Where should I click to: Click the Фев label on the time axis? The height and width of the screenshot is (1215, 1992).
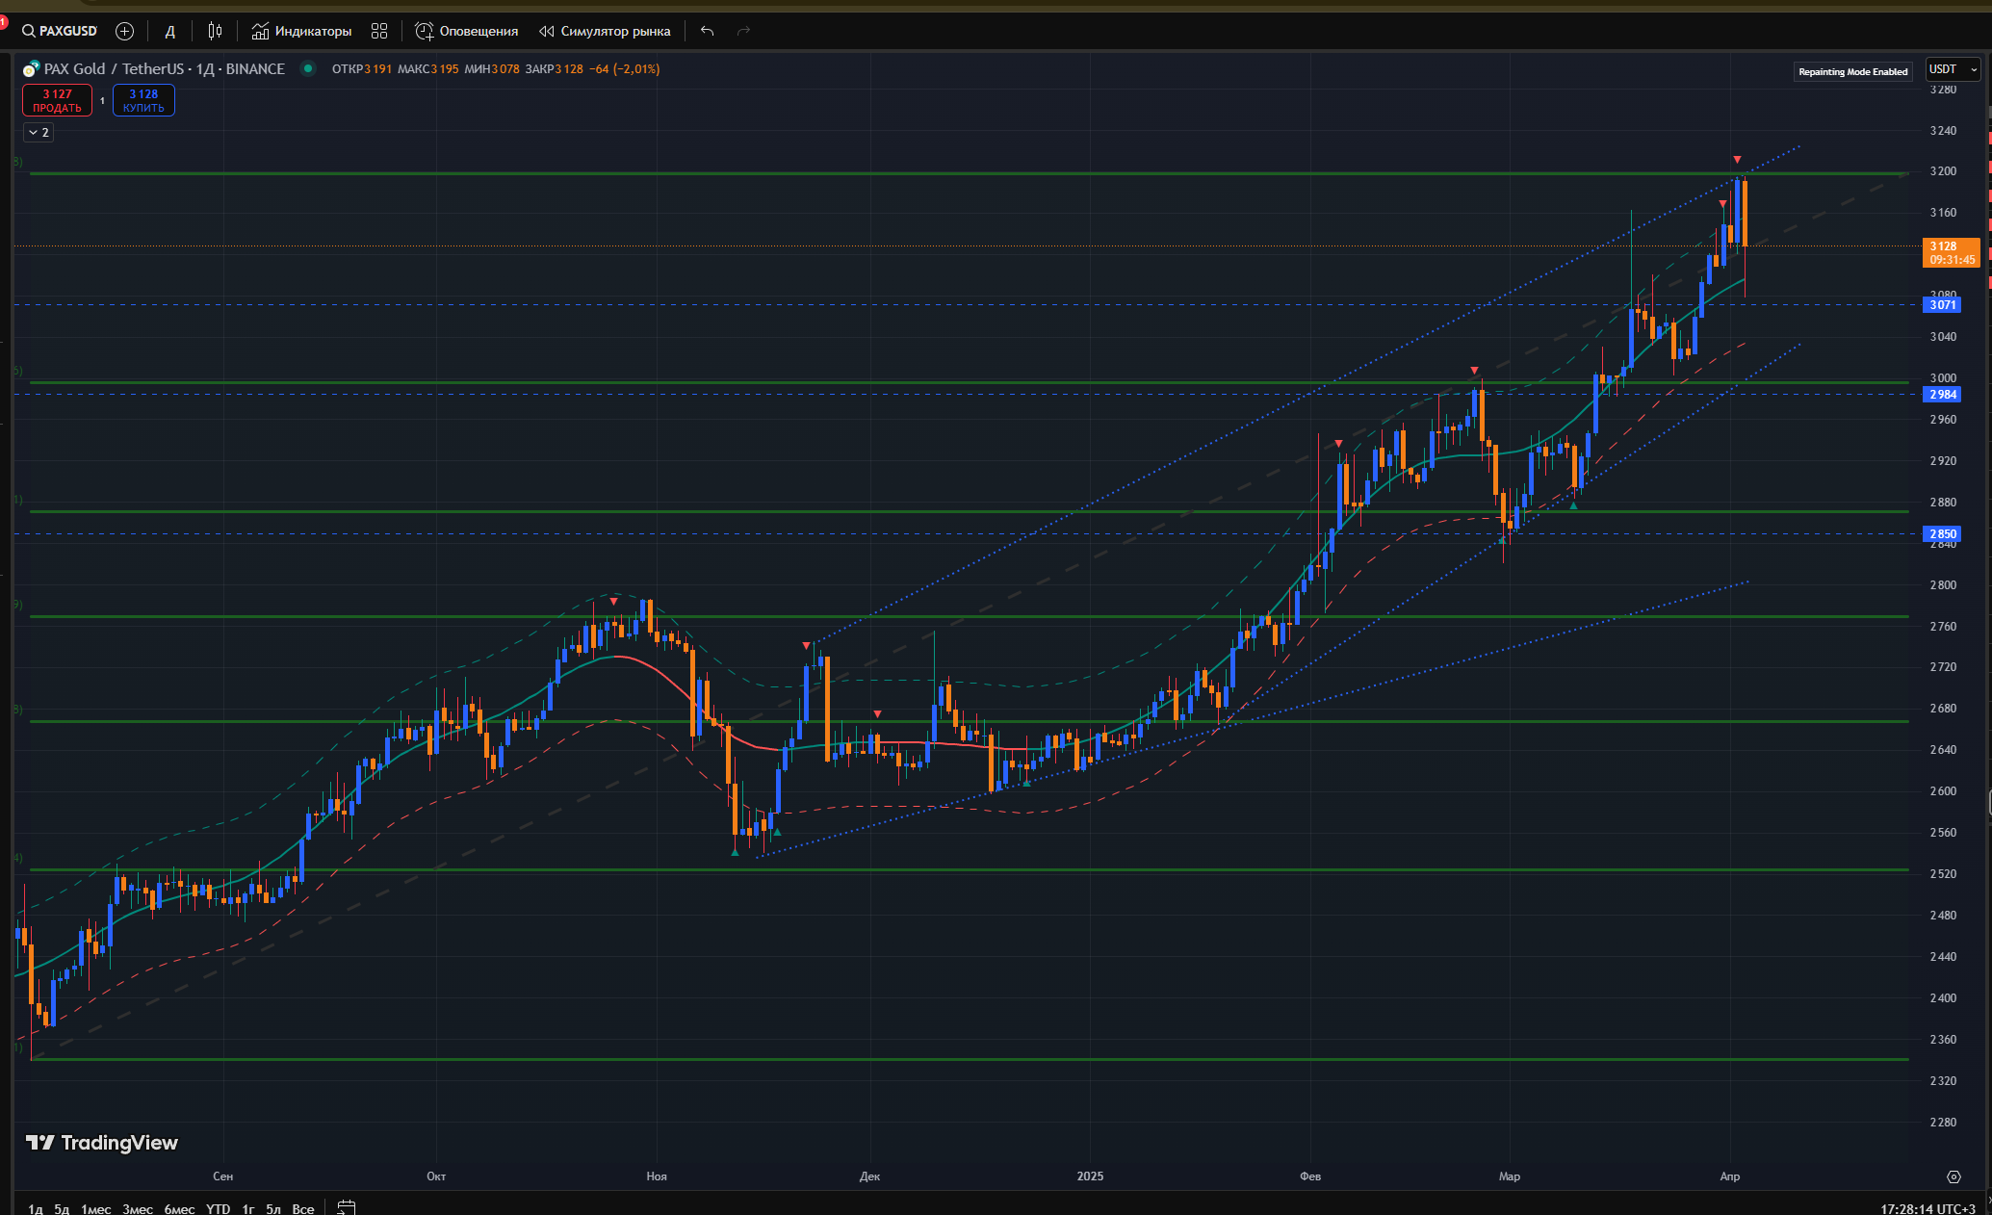click(x=1310, y=1176)
